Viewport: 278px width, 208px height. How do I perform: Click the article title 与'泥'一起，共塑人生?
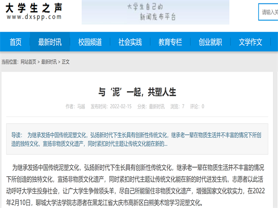[x=137, y=92]
